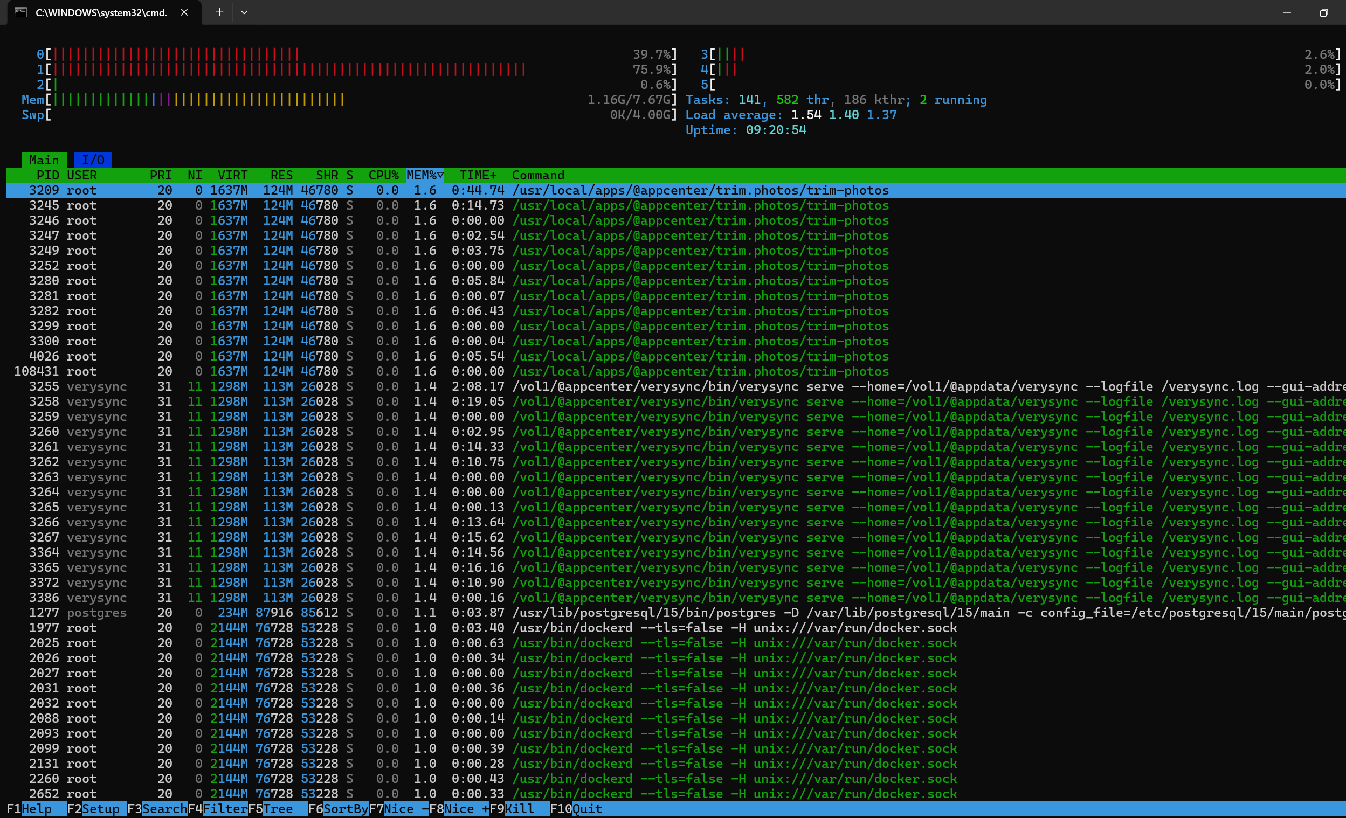Open the F1 Help screen
The image size is (1346, 818).
tap(36, 809)
